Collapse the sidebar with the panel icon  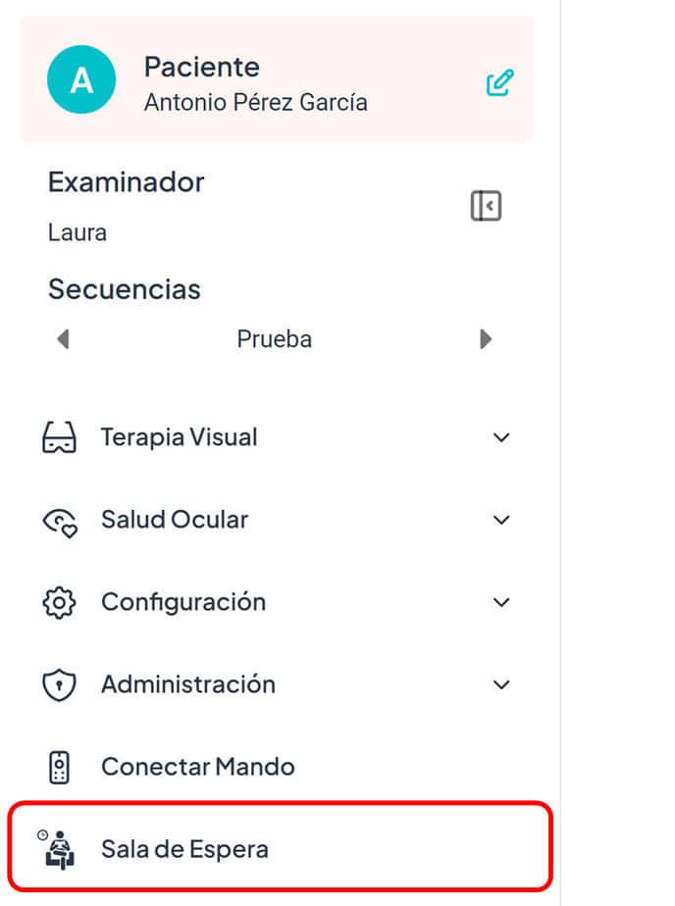click(x=486, y=206)
